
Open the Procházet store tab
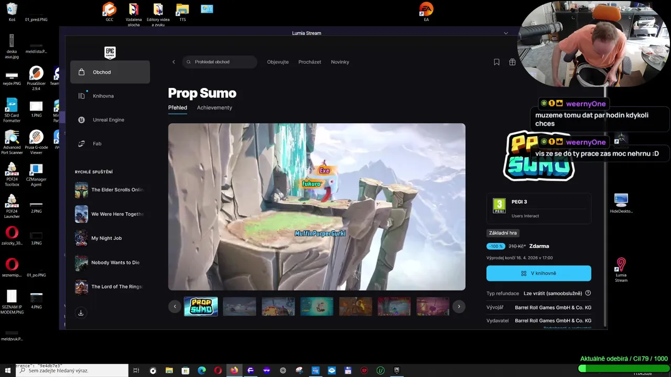click(310, 62)
